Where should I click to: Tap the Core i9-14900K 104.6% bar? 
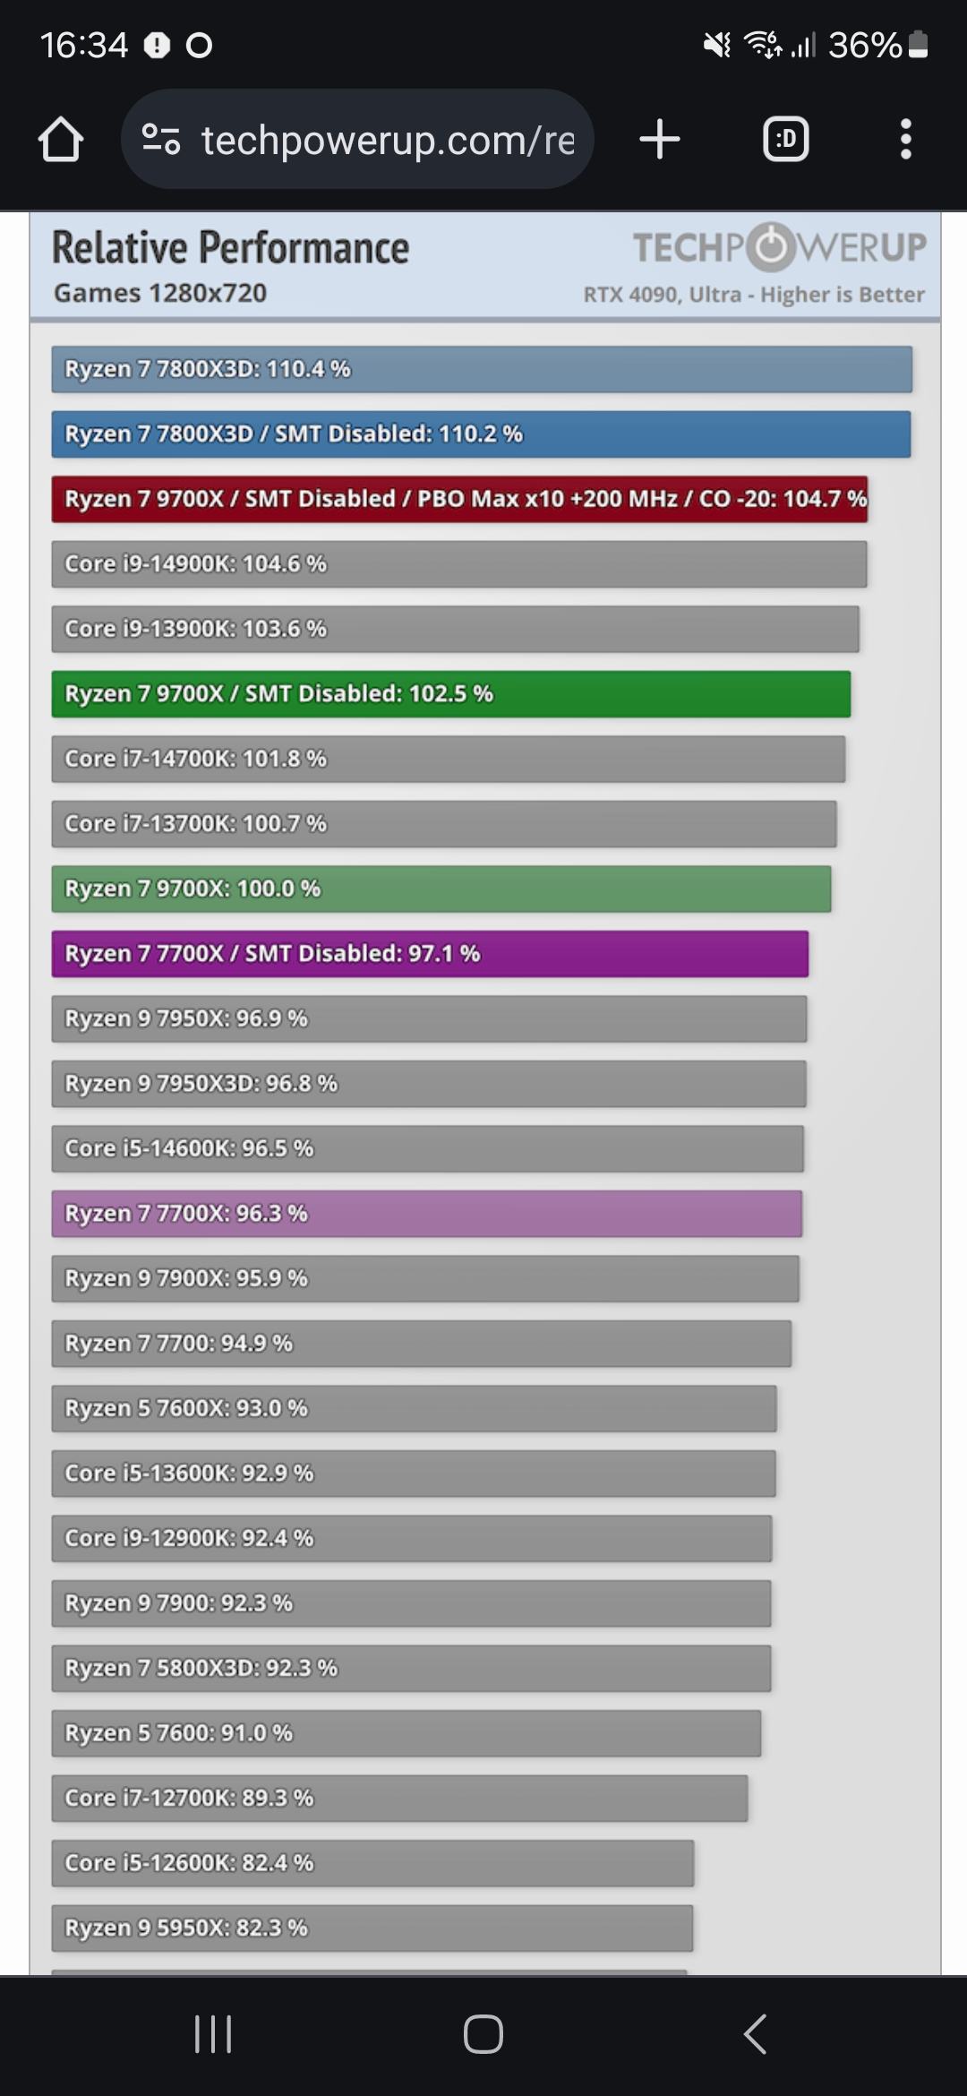459,564
